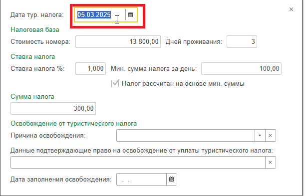Screen dimensions: 306x196
Task: Expand the 'Причина освобождения' dropdown
Action: point(260,135)
